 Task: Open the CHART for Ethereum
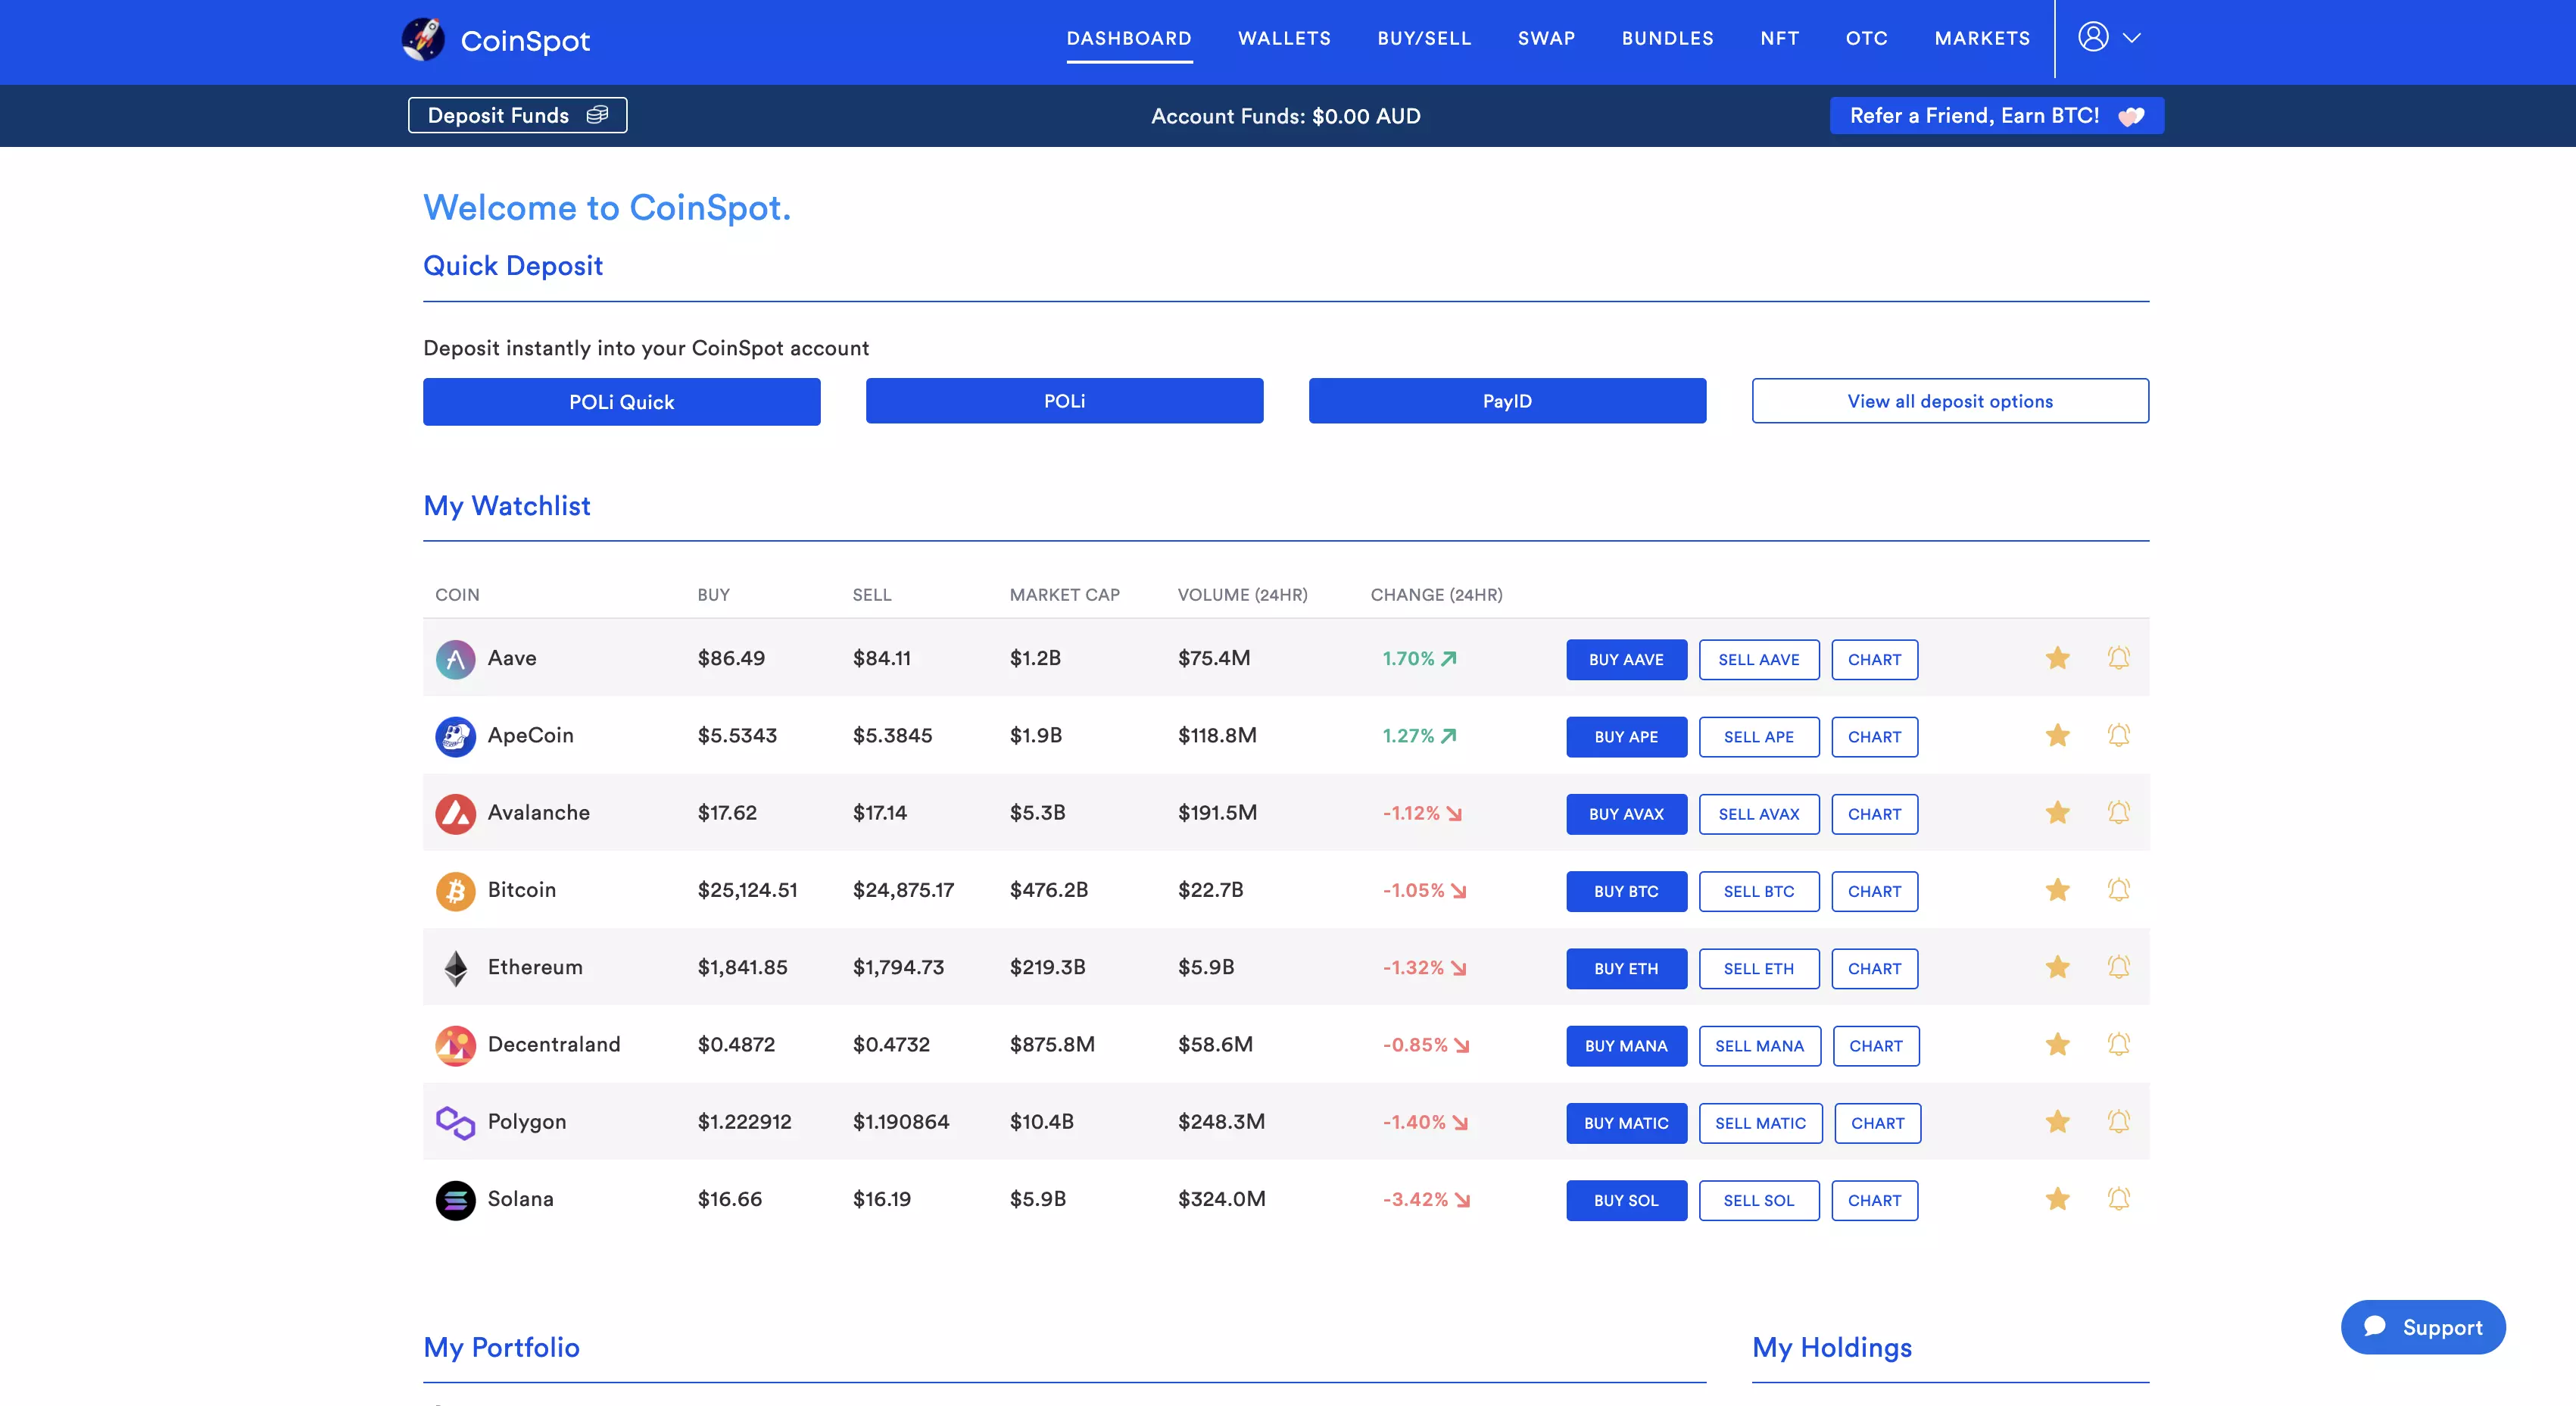pos(1874,969)
